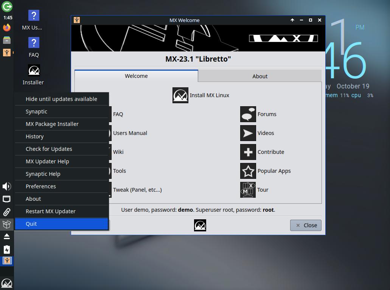Screen dimensions: 390x290
Task: Choose Check for Updates
Action: click(62, 149)
